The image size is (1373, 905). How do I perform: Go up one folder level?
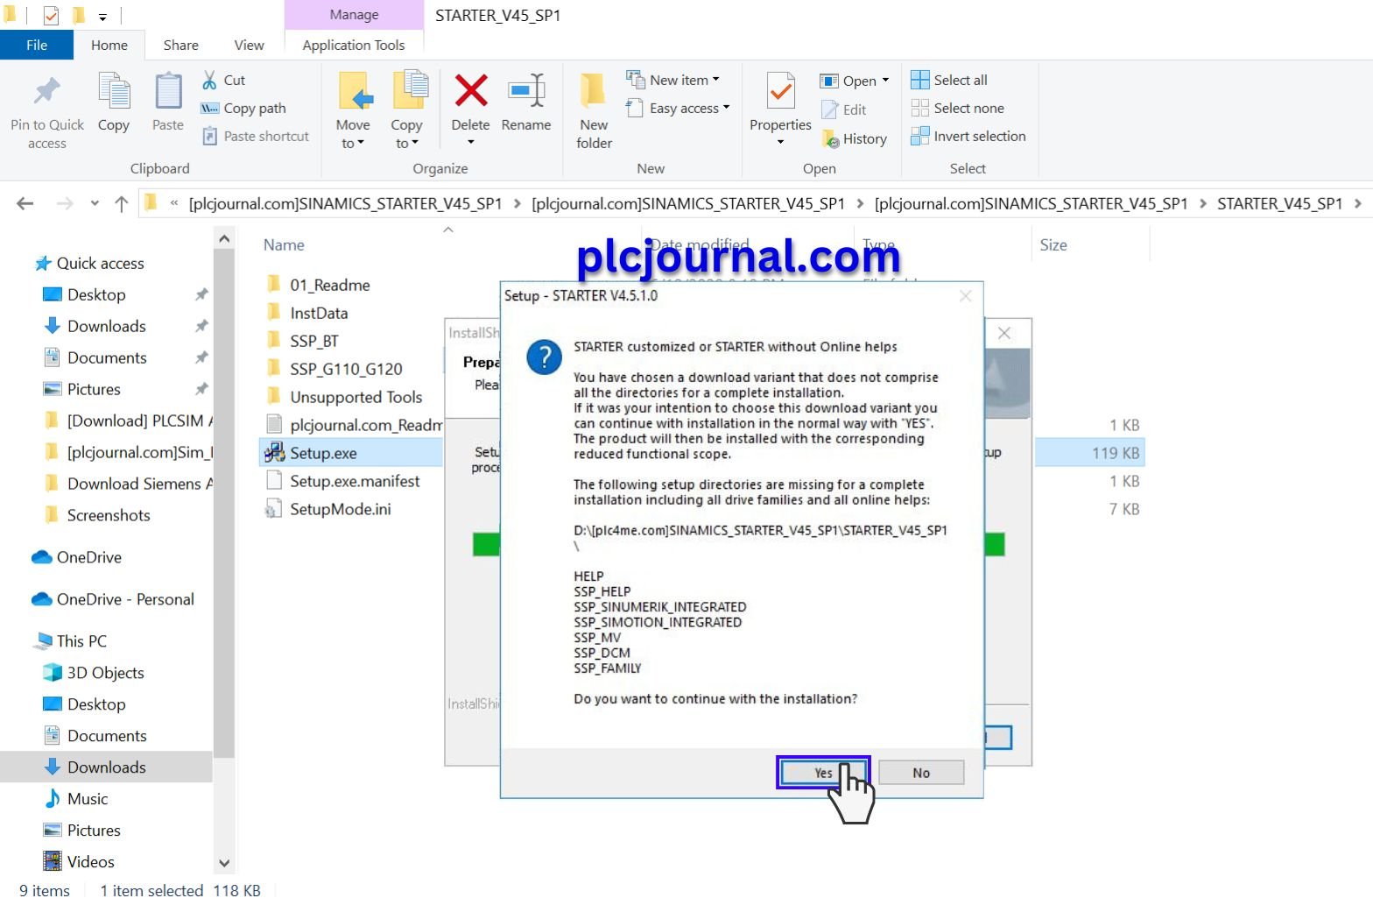[x=122, y=203]
